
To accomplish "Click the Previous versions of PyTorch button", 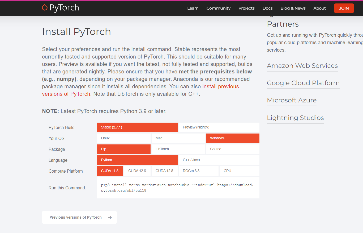I will coord(79,217).
